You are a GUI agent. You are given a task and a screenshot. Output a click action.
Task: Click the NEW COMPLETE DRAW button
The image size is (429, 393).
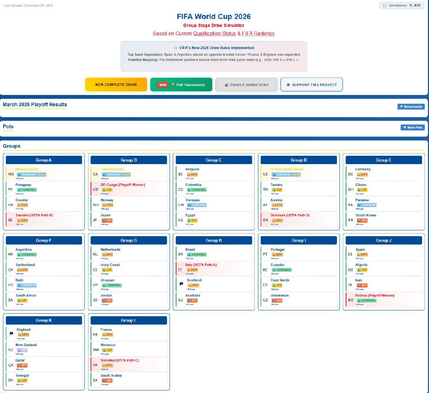[116, 84]
